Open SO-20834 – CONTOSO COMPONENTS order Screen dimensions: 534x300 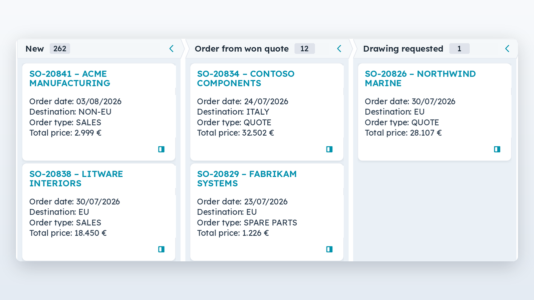click(246, 78)
